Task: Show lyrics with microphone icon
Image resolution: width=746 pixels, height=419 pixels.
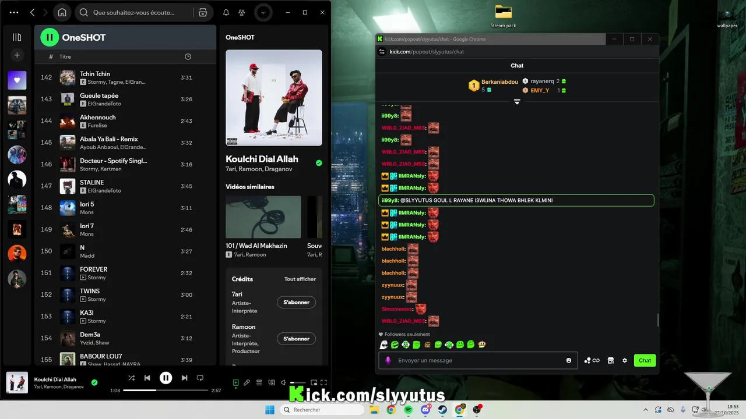Action: click(x=247, y=382)
